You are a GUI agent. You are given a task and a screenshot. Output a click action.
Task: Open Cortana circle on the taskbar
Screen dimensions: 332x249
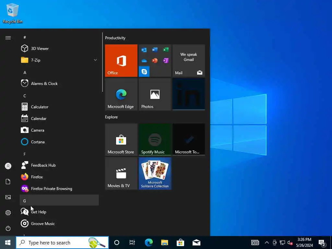117,243
